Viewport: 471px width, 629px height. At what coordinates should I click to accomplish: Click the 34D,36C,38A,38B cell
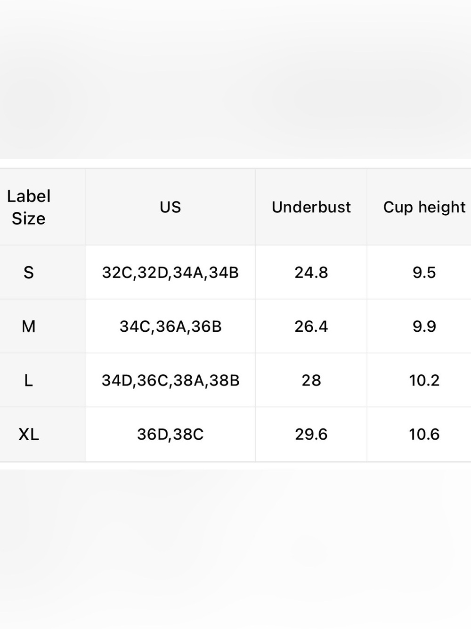point(170,380)
